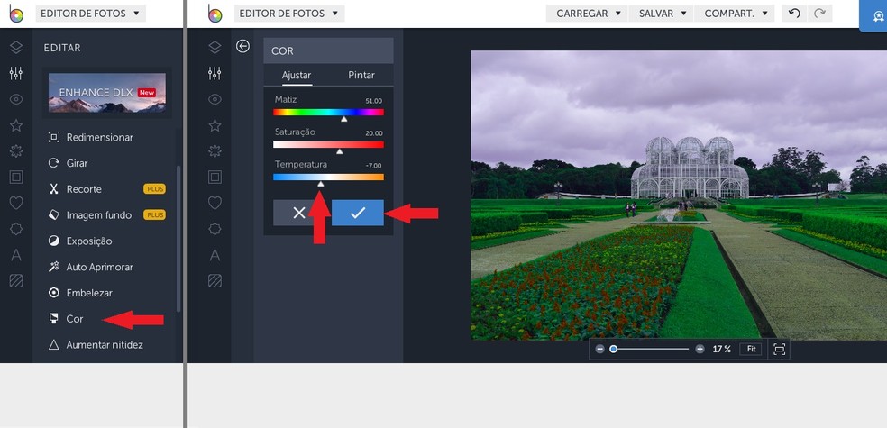887x428 pixels.
Task: Switch to the Ajustar tab
Action: click(x=297, y=75)
